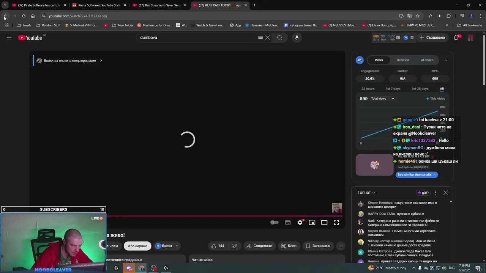Click the 9XP points badge in chat
This screenshot has height=273, width=486.
423,193
